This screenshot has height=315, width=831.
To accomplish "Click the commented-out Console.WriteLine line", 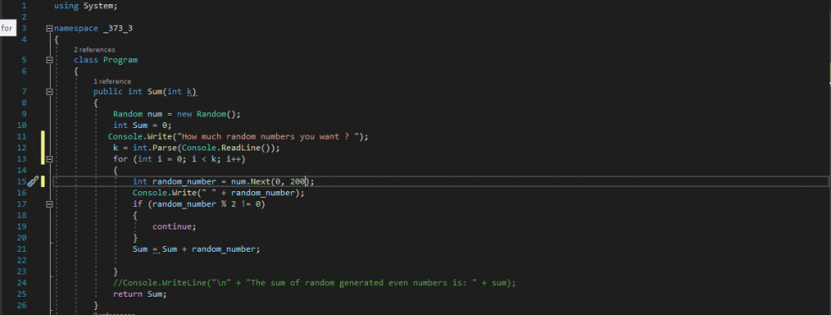I will (314, 283).
